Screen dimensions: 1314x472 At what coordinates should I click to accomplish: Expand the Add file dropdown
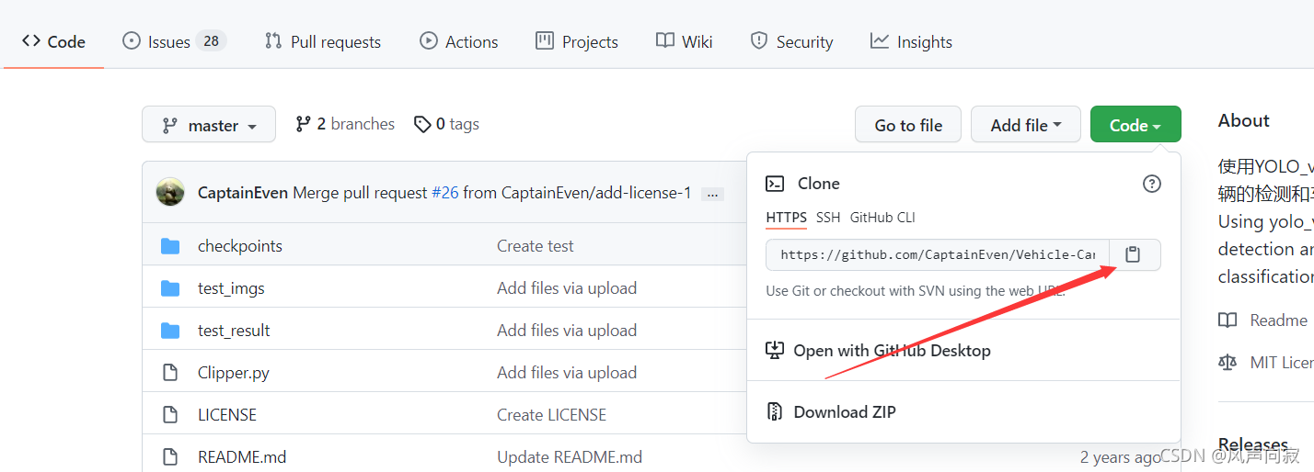(1026, 125)
